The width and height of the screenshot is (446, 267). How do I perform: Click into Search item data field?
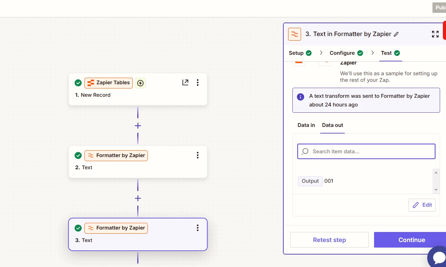pyautogui.click(x=366, y=152)
